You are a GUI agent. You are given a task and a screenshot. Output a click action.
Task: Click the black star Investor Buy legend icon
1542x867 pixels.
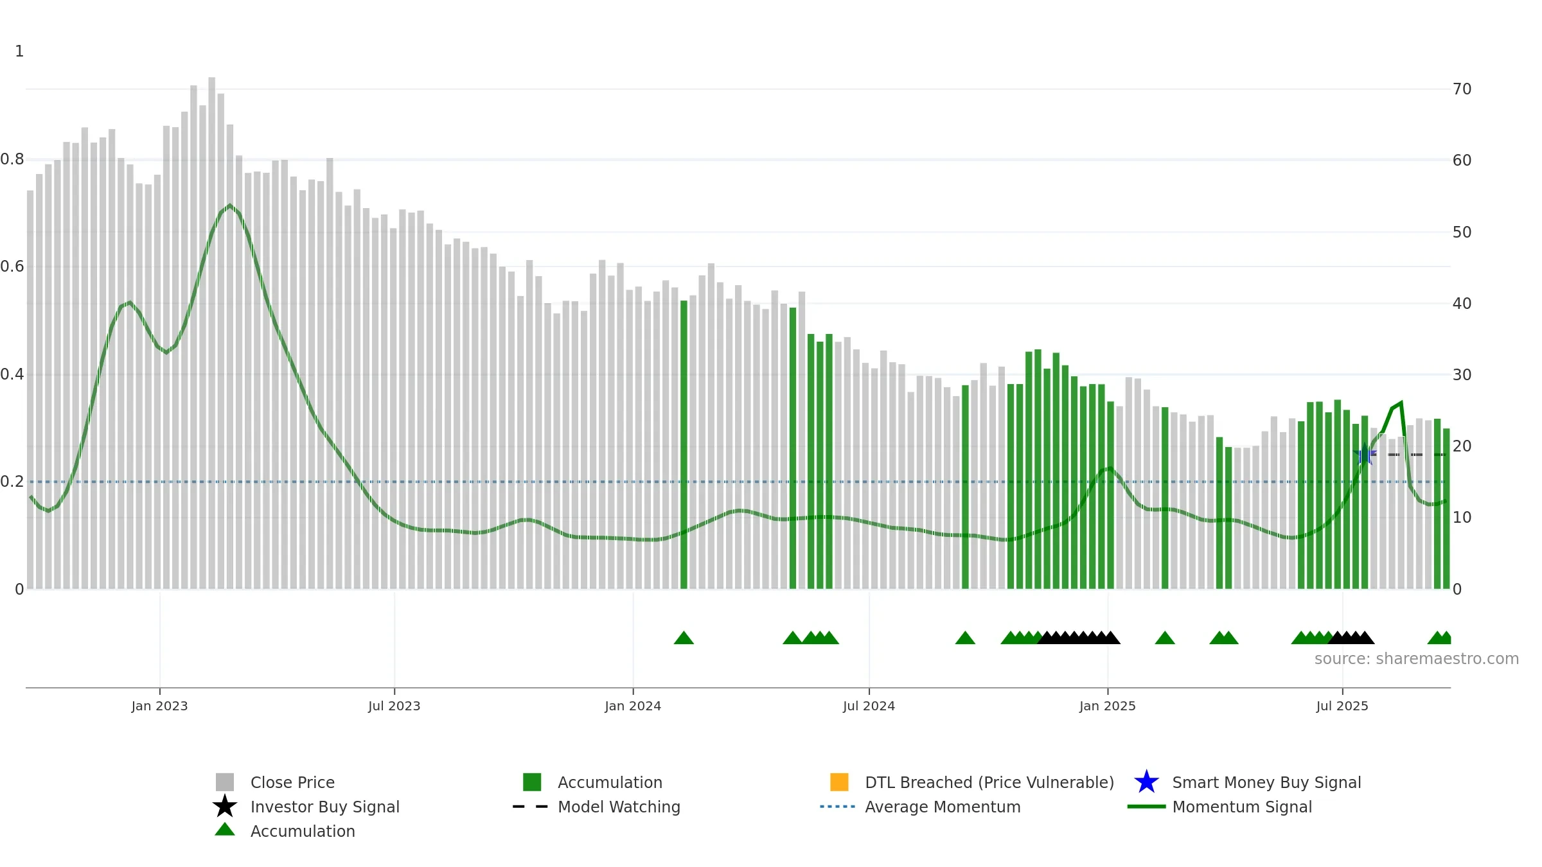(225, 807)
